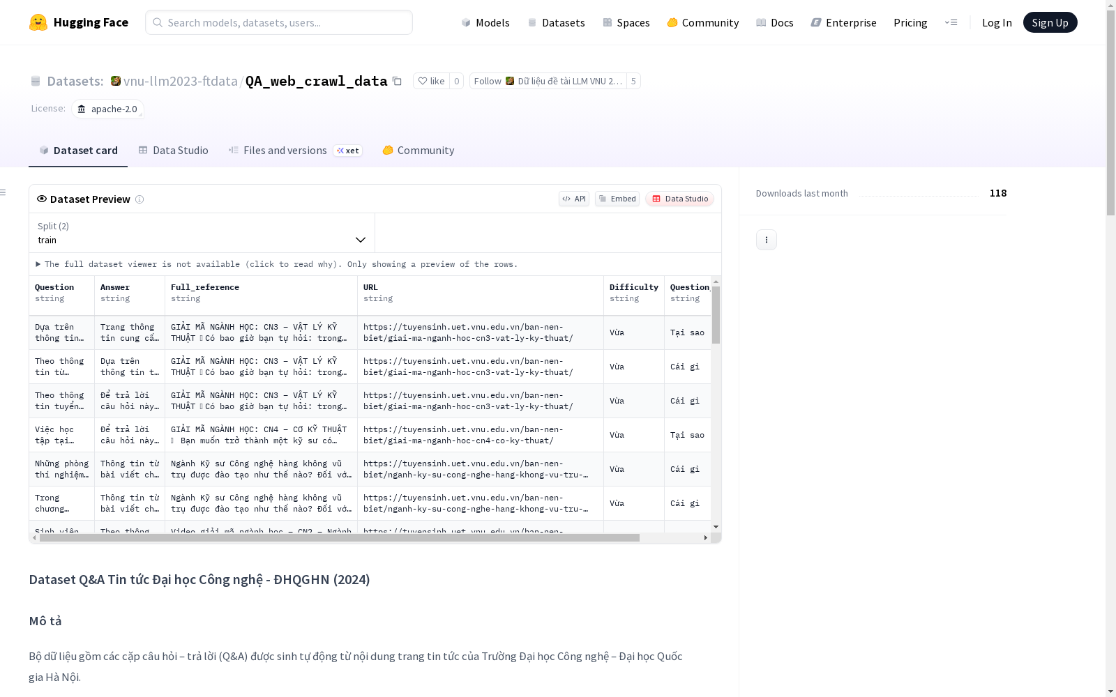The height and width of the screenshot is (697, 1116).
Task: Click the table scroll-down arrow
Action: [x=716, y=527]
